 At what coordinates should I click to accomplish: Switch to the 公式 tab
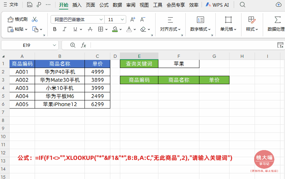click(104, 5)
